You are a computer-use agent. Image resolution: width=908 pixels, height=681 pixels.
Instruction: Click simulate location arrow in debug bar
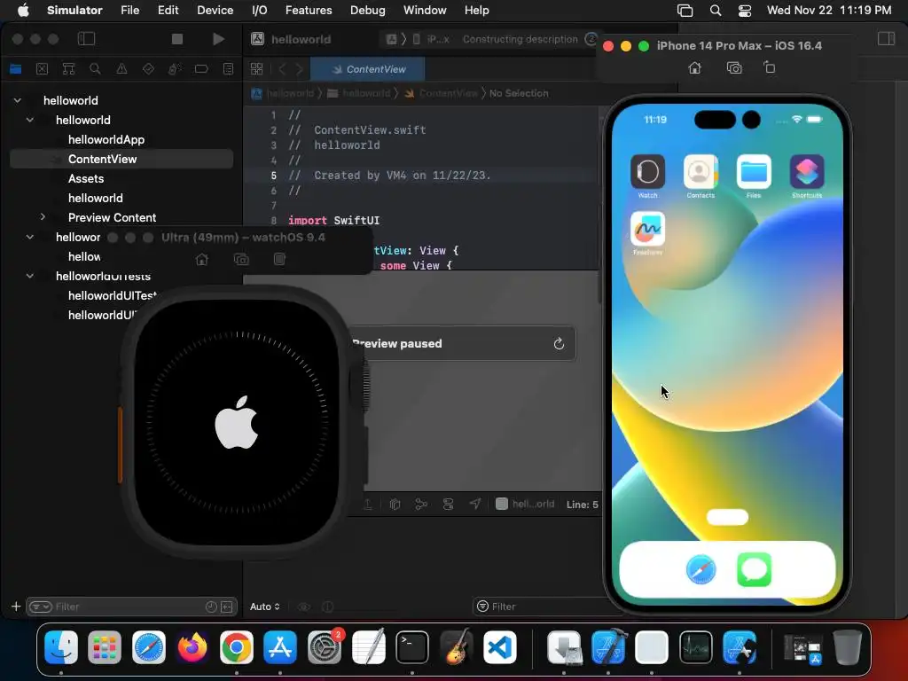[x=475, y=504]
